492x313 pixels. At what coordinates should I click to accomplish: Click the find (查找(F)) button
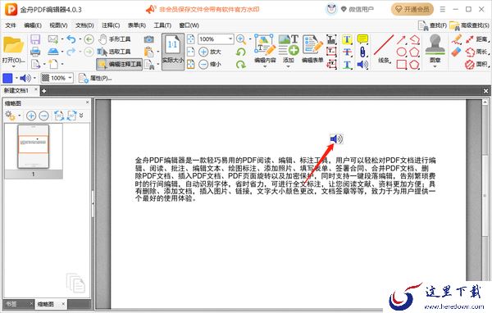pyautogui.click(x=432, y=25)
